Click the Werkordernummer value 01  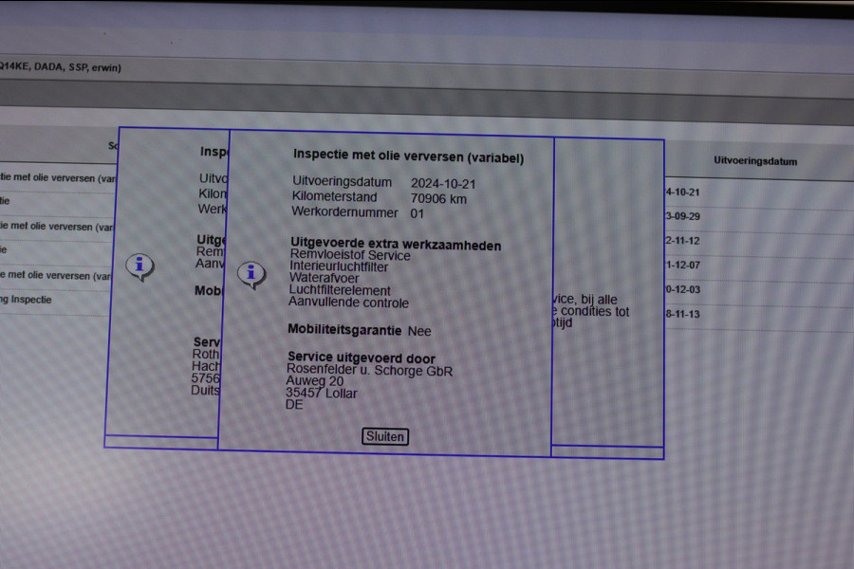418,214
